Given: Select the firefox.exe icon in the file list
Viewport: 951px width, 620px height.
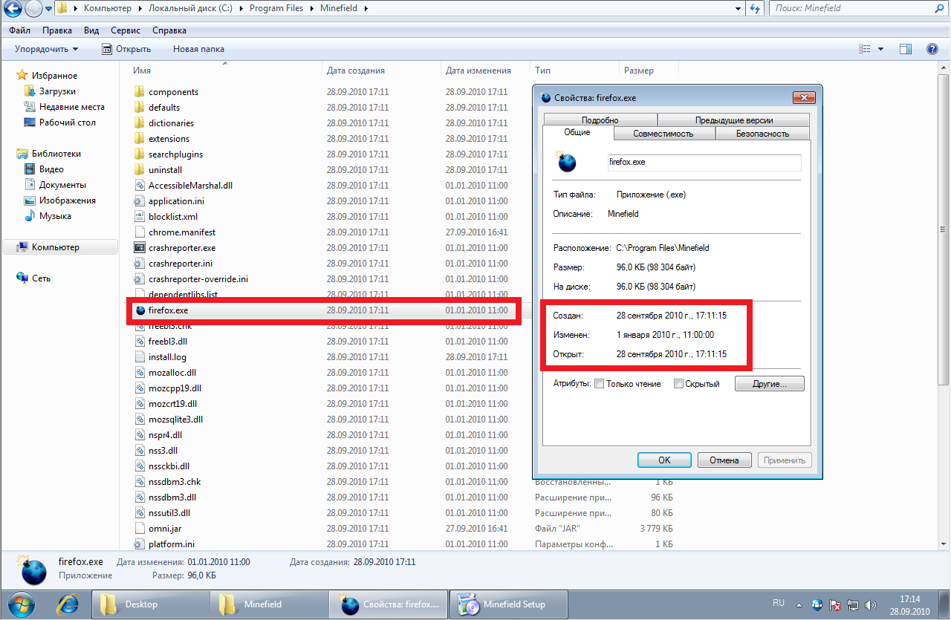Looking at the screenshot, I should click(x=140, y=310).
